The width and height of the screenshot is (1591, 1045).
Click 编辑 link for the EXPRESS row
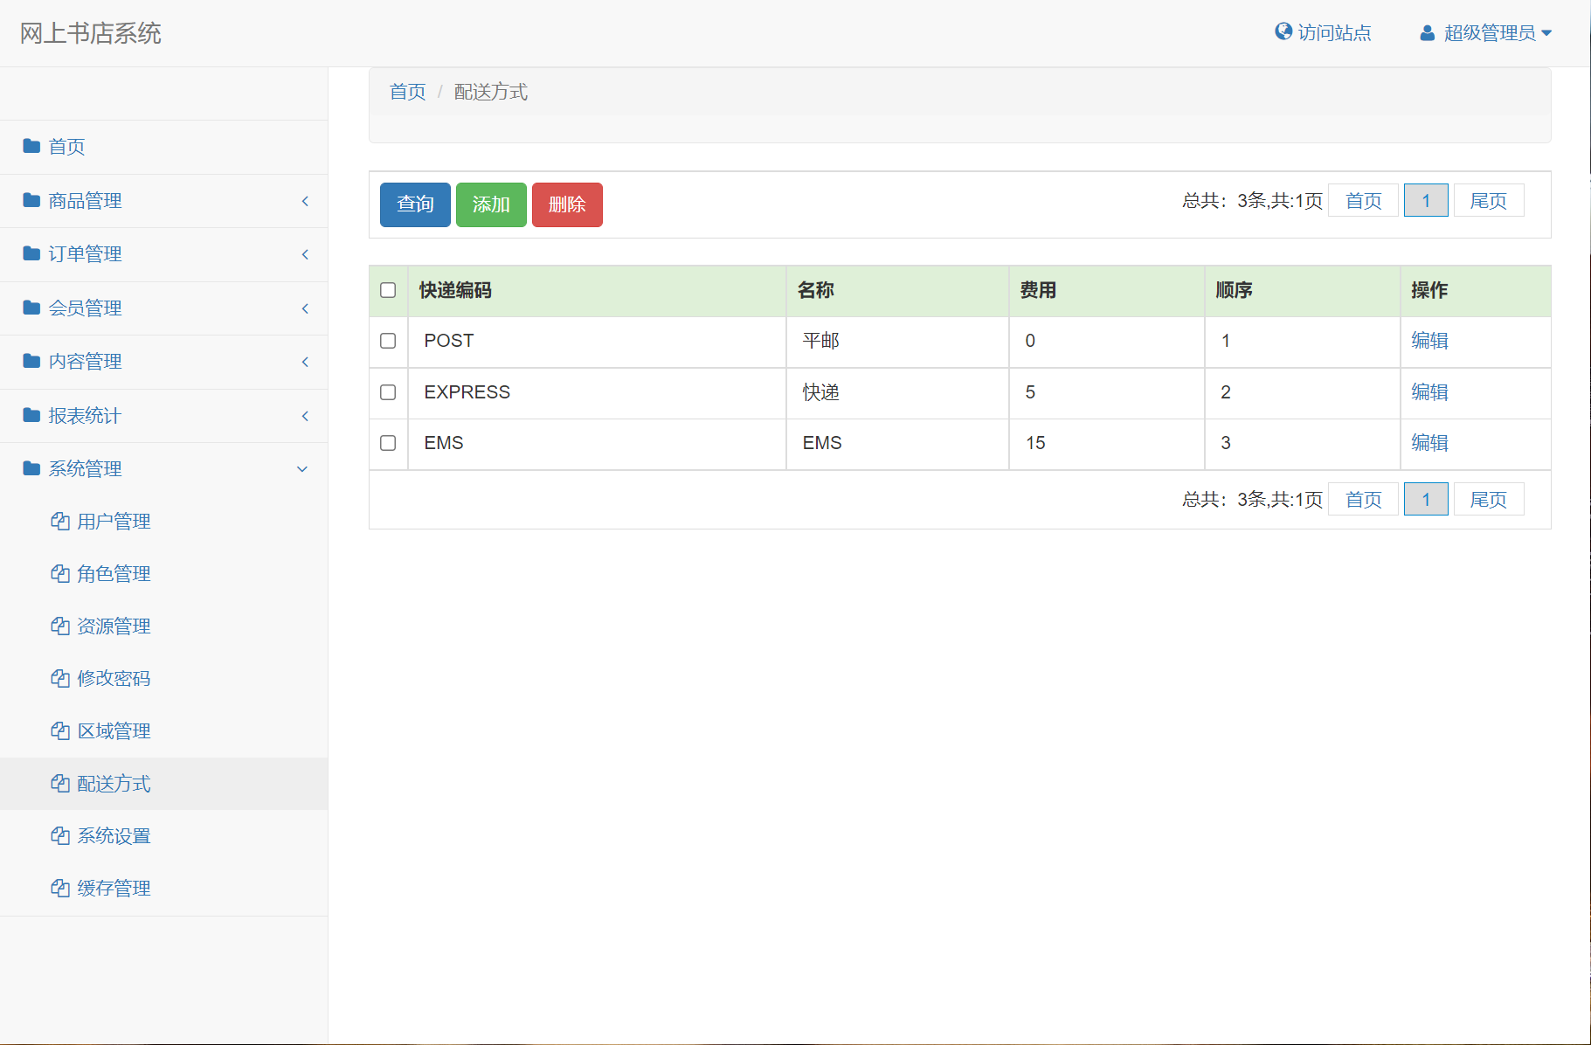pos(1429,392)
